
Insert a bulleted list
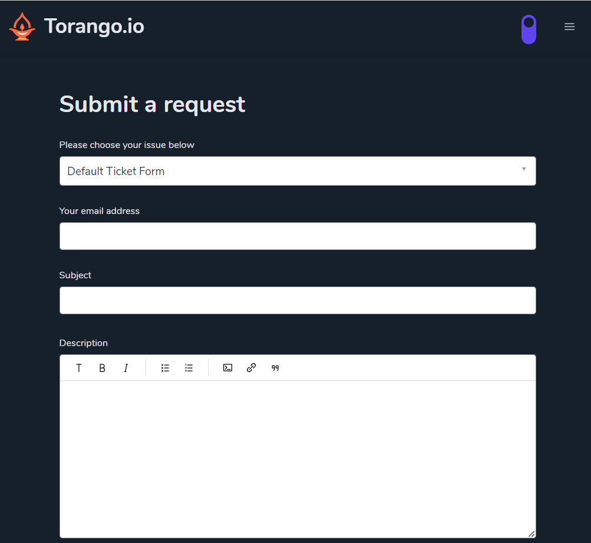(x=166, y=368)
